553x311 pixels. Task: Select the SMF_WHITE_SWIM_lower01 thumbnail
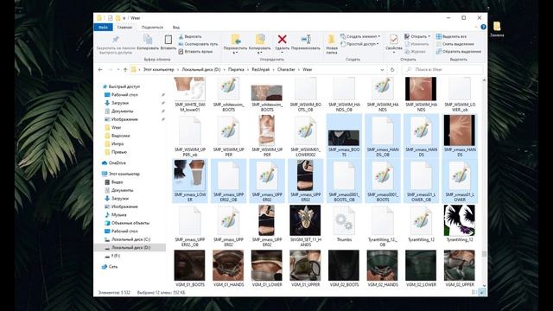coord(190,89)
